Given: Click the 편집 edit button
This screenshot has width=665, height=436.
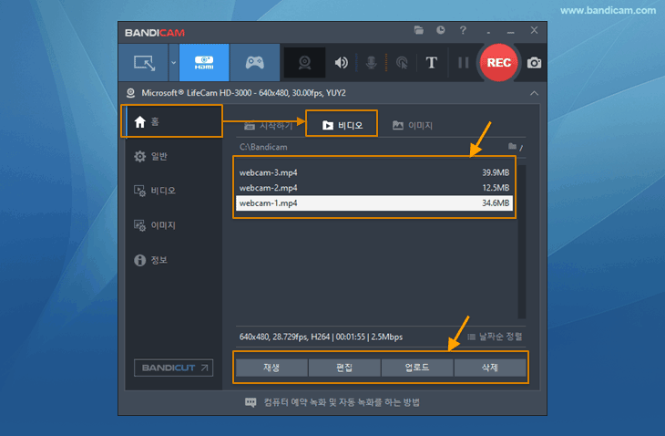Looking at the screenshot, I should pyautogui.click(x=344, y=368).
